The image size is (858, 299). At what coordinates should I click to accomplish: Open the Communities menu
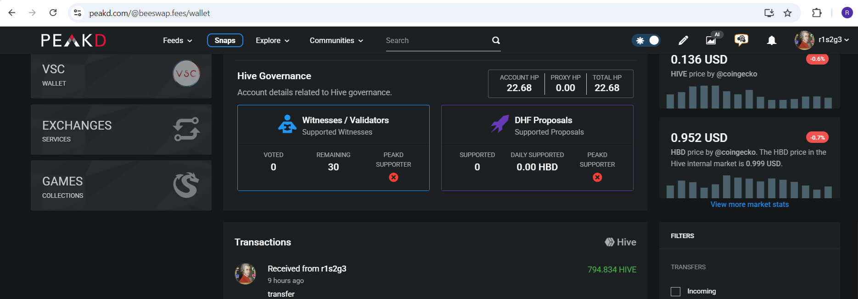pos(336,40)
